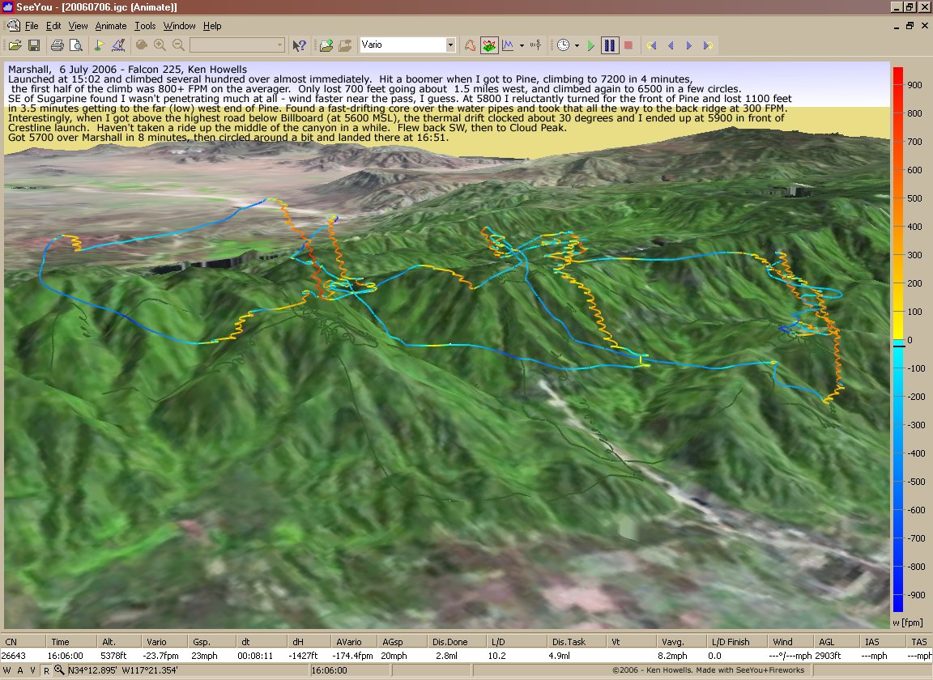
Task: Open the Tools menu
Action: point(145,26)
